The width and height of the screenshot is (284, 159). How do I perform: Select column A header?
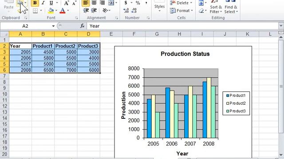click(x=20, y=34)
